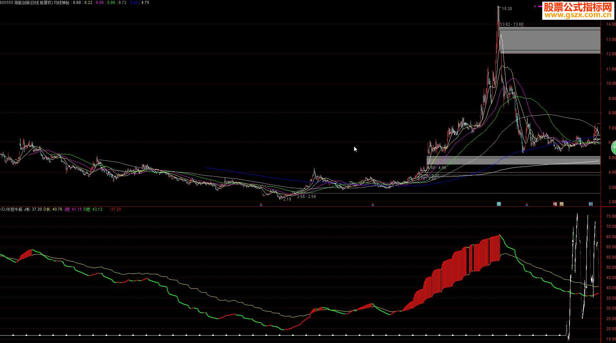
Task: Click the 75.00 KDJ axis label
Action: coord(611,216)
